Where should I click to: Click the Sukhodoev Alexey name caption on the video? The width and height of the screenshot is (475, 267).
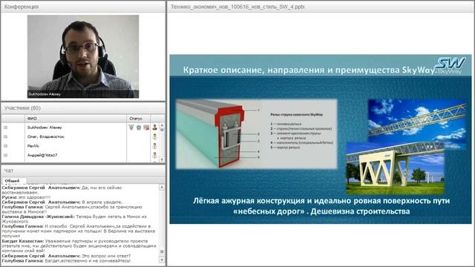pyautogui.click(x=45, y=94)
